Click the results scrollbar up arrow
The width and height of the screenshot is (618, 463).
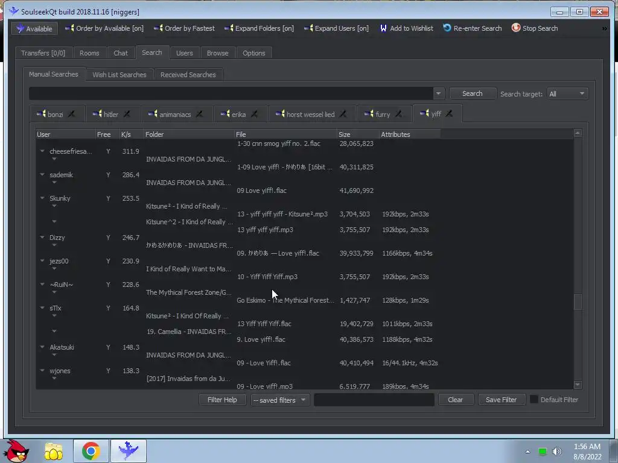[578, 133]
